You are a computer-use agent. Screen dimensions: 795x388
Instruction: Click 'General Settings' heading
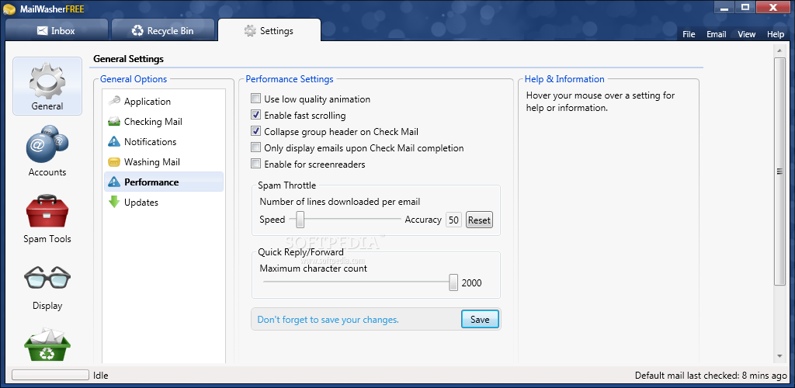coord(128,59)
